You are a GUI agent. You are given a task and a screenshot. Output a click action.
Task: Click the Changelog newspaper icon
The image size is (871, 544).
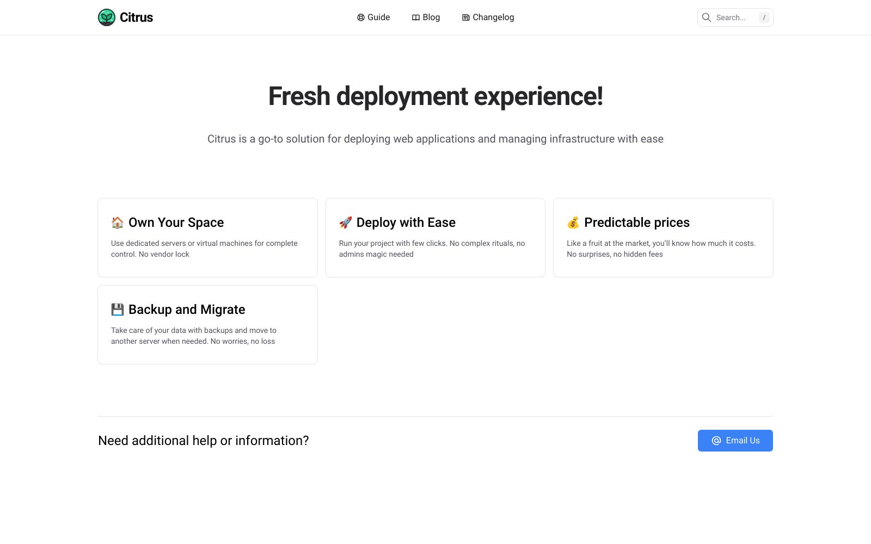(x=466, y=17)
